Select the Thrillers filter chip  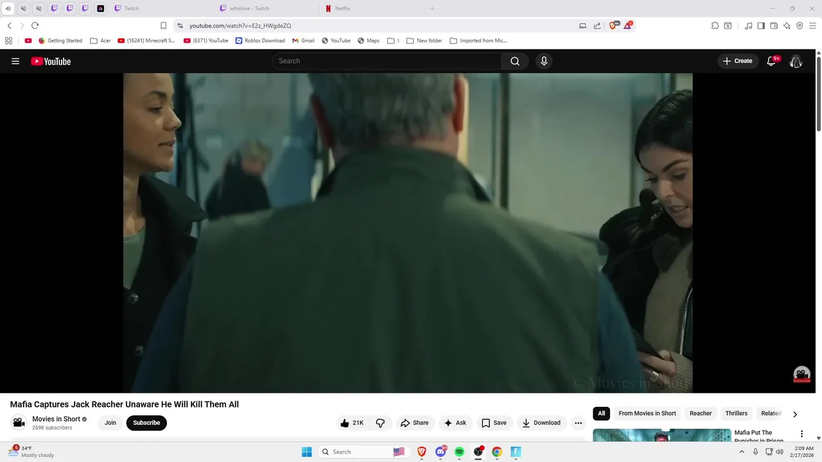[x=736, y=413]
